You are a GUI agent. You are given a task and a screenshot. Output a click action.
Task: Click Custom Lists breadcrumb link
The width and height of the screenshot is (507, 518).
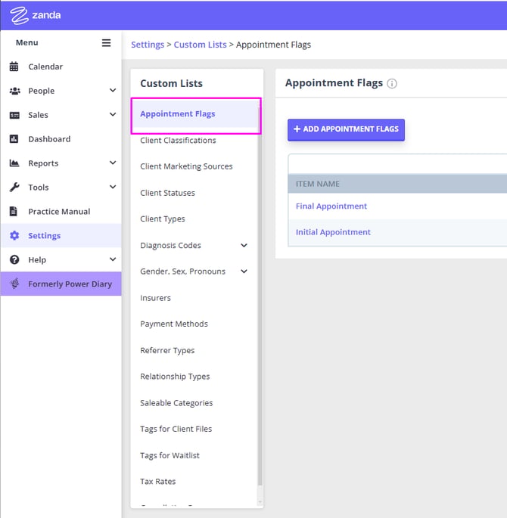point(200,45)
